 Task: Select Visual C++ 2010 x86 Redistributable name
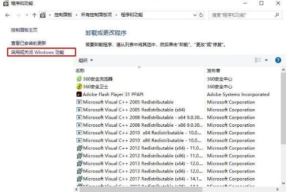142,141
